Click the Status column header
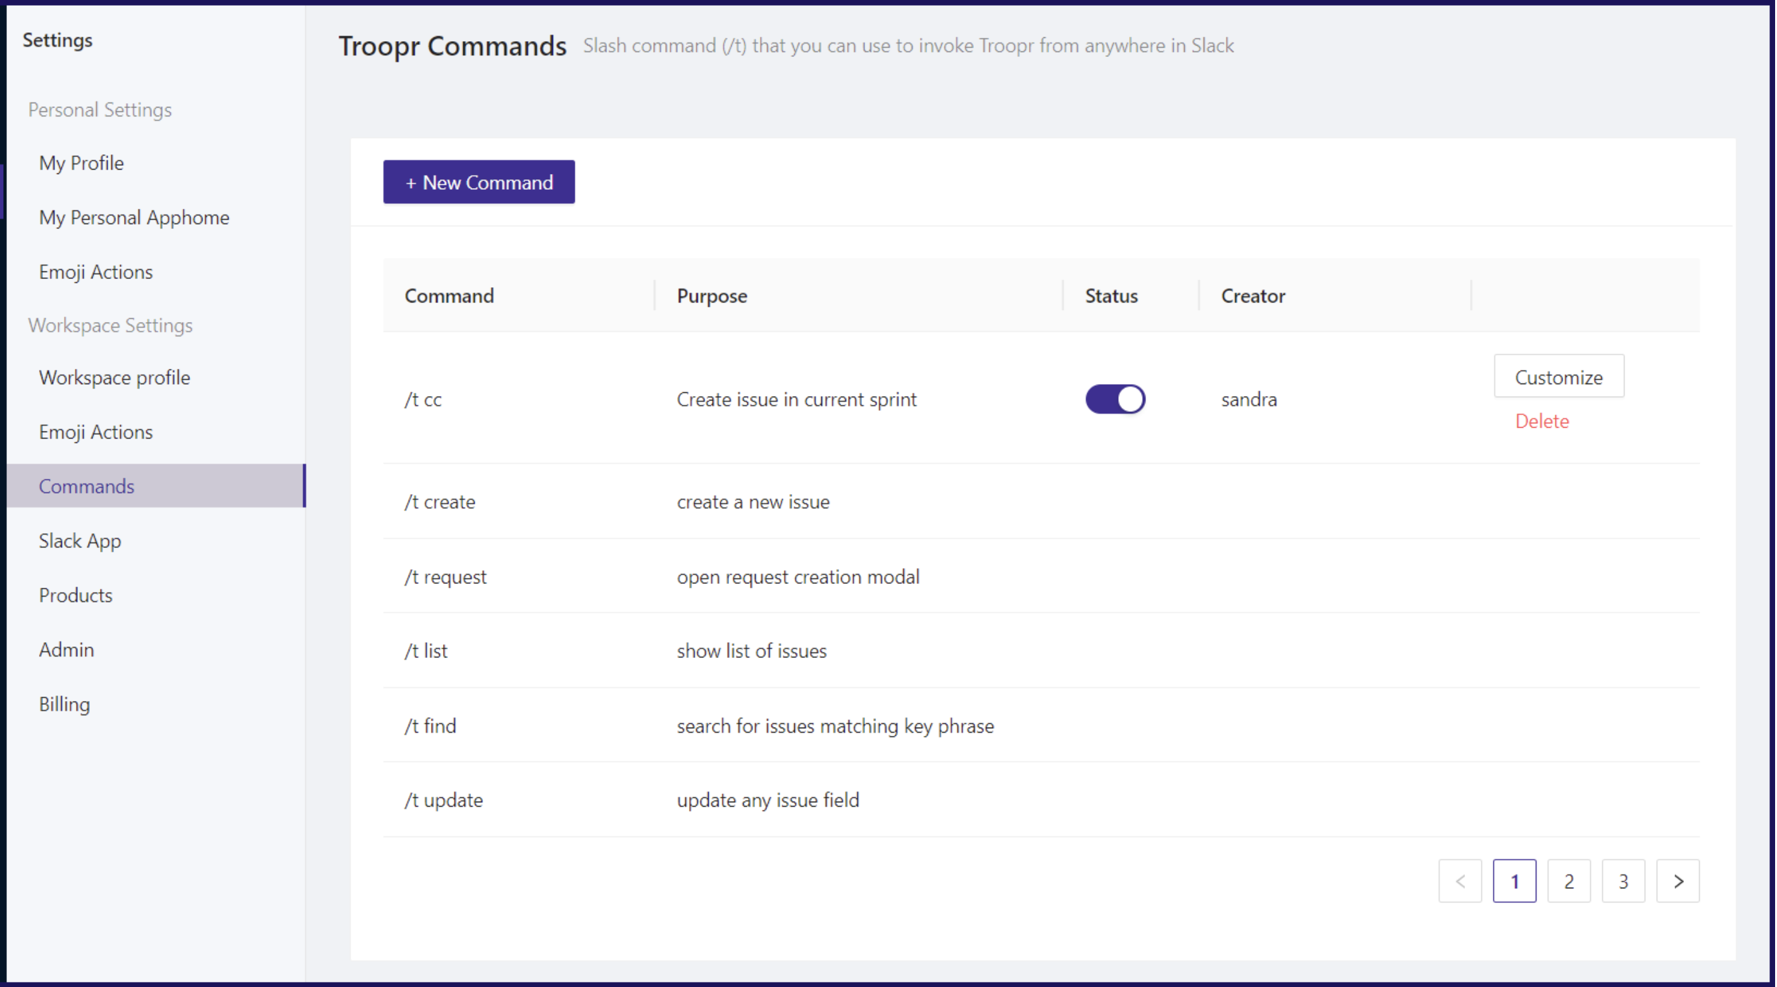This screenshot has height=987, width=1777. click(x=1111, y=296)
